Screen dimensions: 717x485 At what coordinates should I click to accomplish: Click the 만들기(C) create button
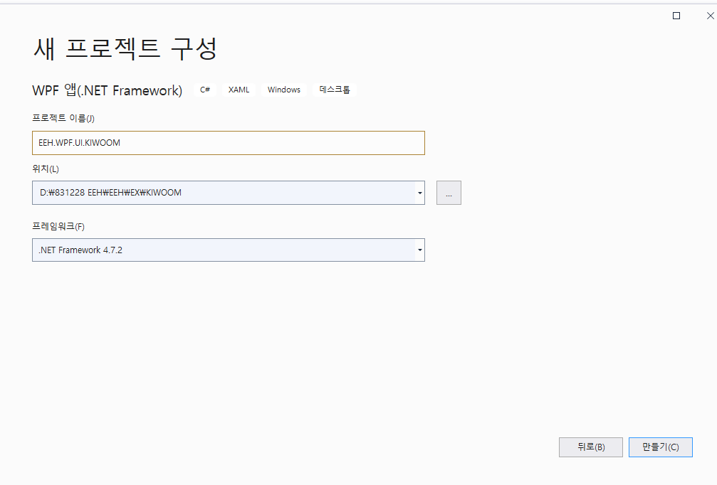pos(660,447)
